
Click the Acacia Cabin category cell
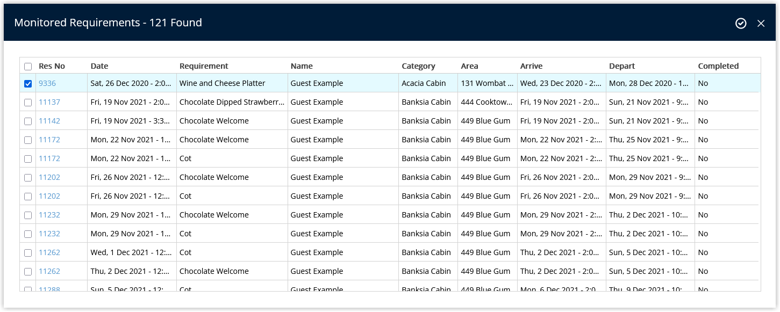point(428,83)
